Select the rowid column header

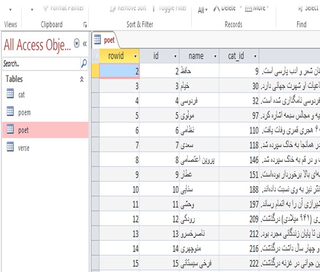coord(116,56)
